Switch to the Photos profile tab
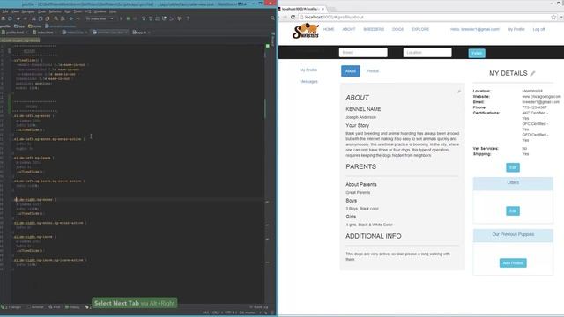This screenshot has width=564, height=317. [x=373, y=71]
